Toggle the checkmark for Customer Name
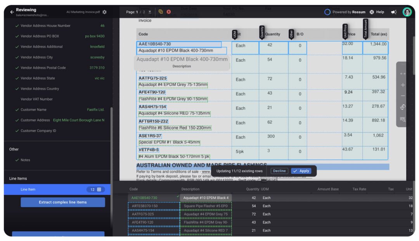 pyautogui.click(x=17, y=110)
